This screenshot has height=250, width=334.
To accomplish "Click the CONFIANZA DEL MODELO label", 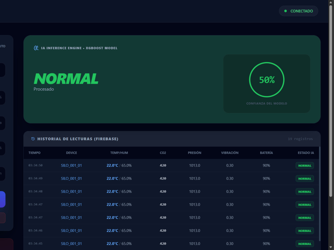I will click(267, 104).
